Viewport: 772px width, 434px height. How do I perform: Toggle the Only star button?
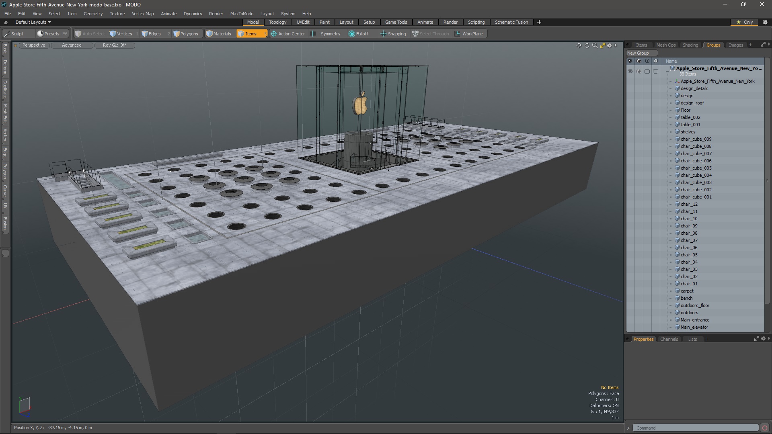point(745,22)
